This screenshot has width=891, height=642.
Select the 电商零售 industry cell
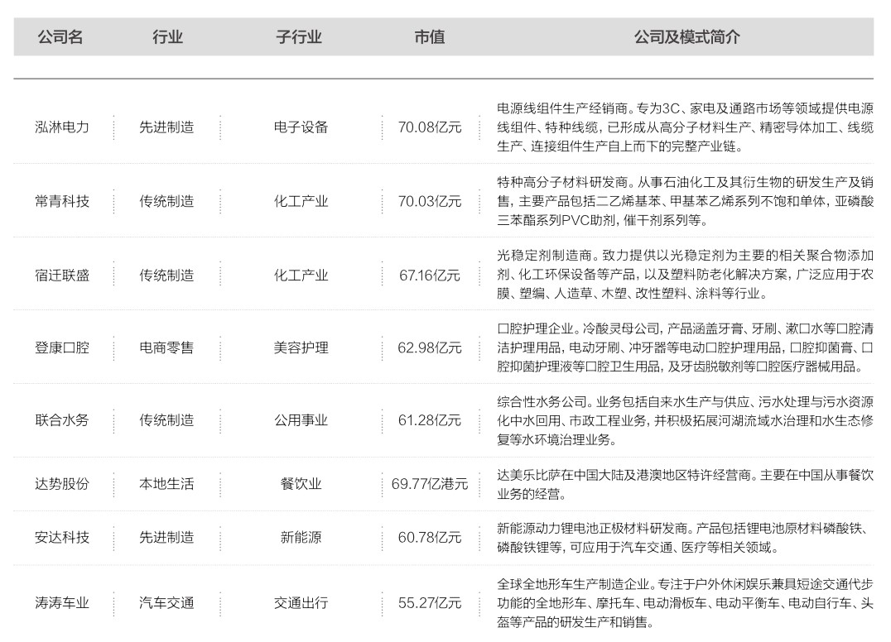coord(166,347)
